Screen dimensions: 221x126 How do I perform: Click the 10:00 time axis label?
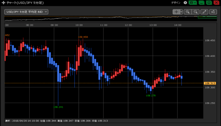tap(79, 25)
